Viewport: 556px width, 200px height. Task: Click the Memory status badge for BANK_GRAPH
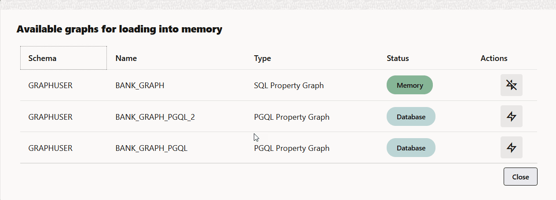coord(410,85)
